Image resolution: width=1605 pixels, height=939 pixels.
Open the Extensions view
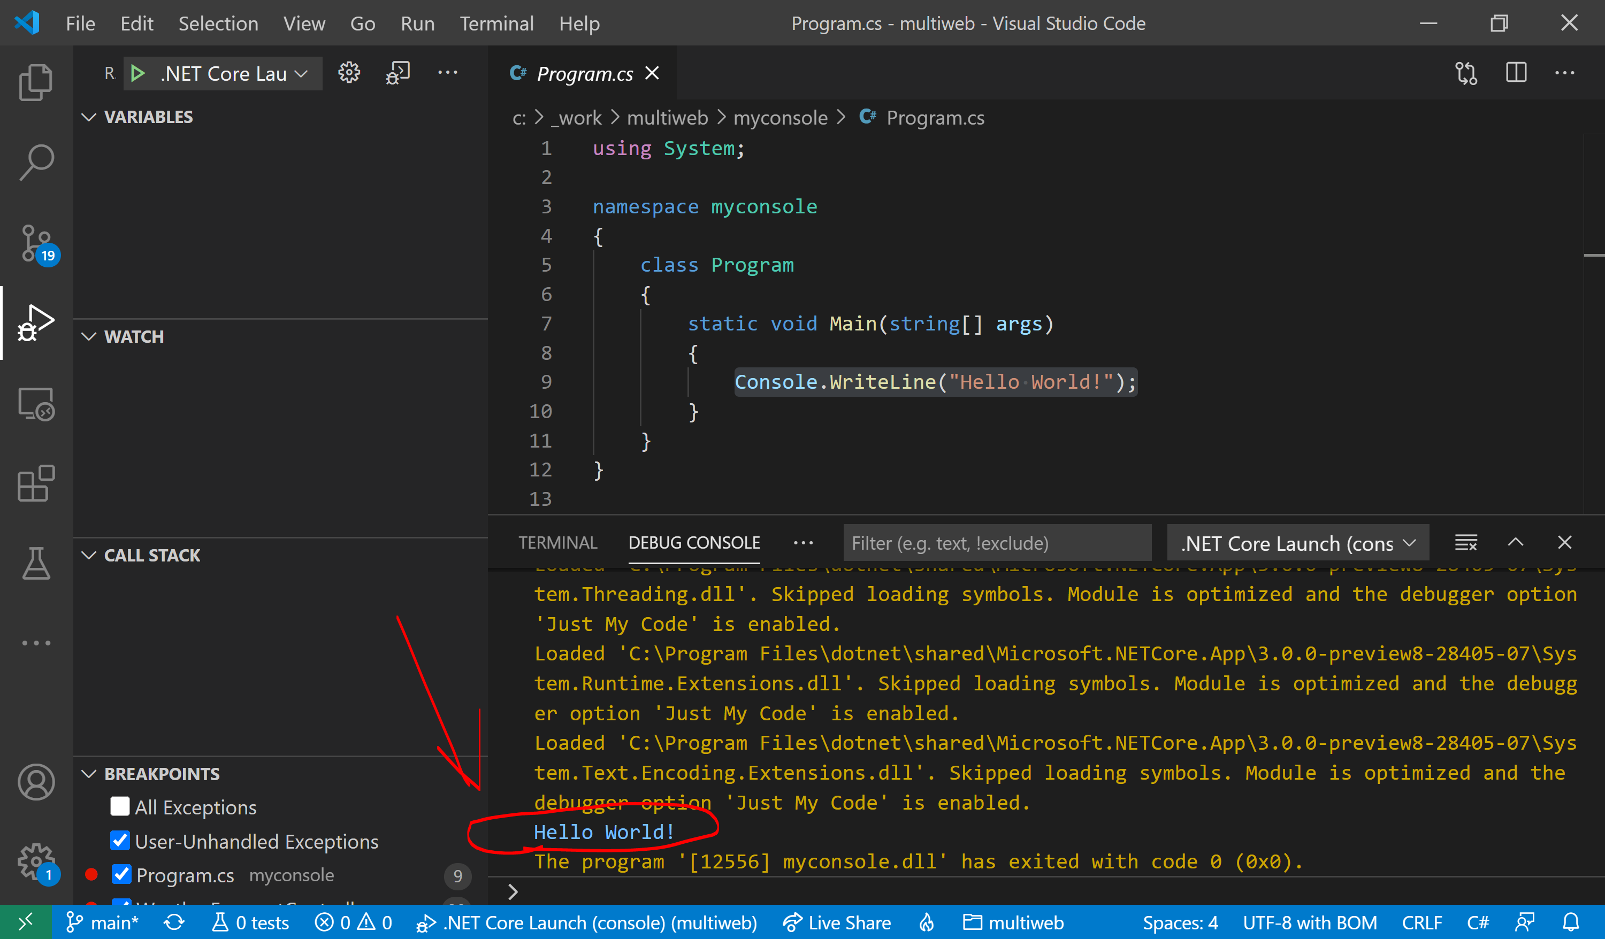coord(36,484)
